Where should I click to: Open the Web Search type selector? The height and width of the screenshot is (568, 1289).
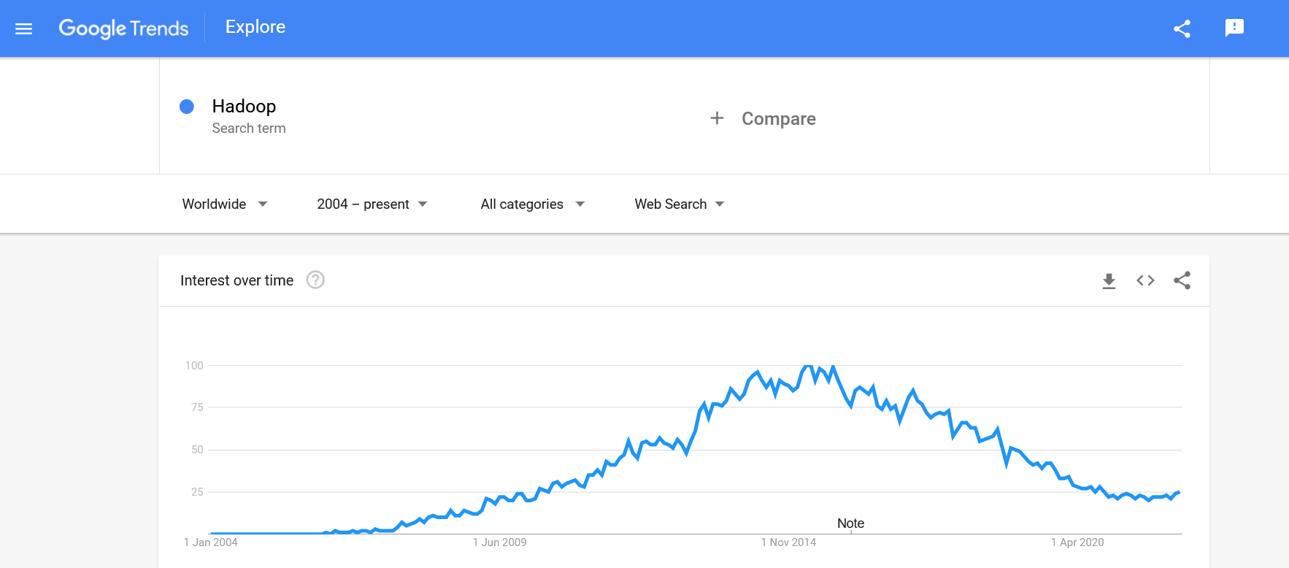[x=678, y=204]
